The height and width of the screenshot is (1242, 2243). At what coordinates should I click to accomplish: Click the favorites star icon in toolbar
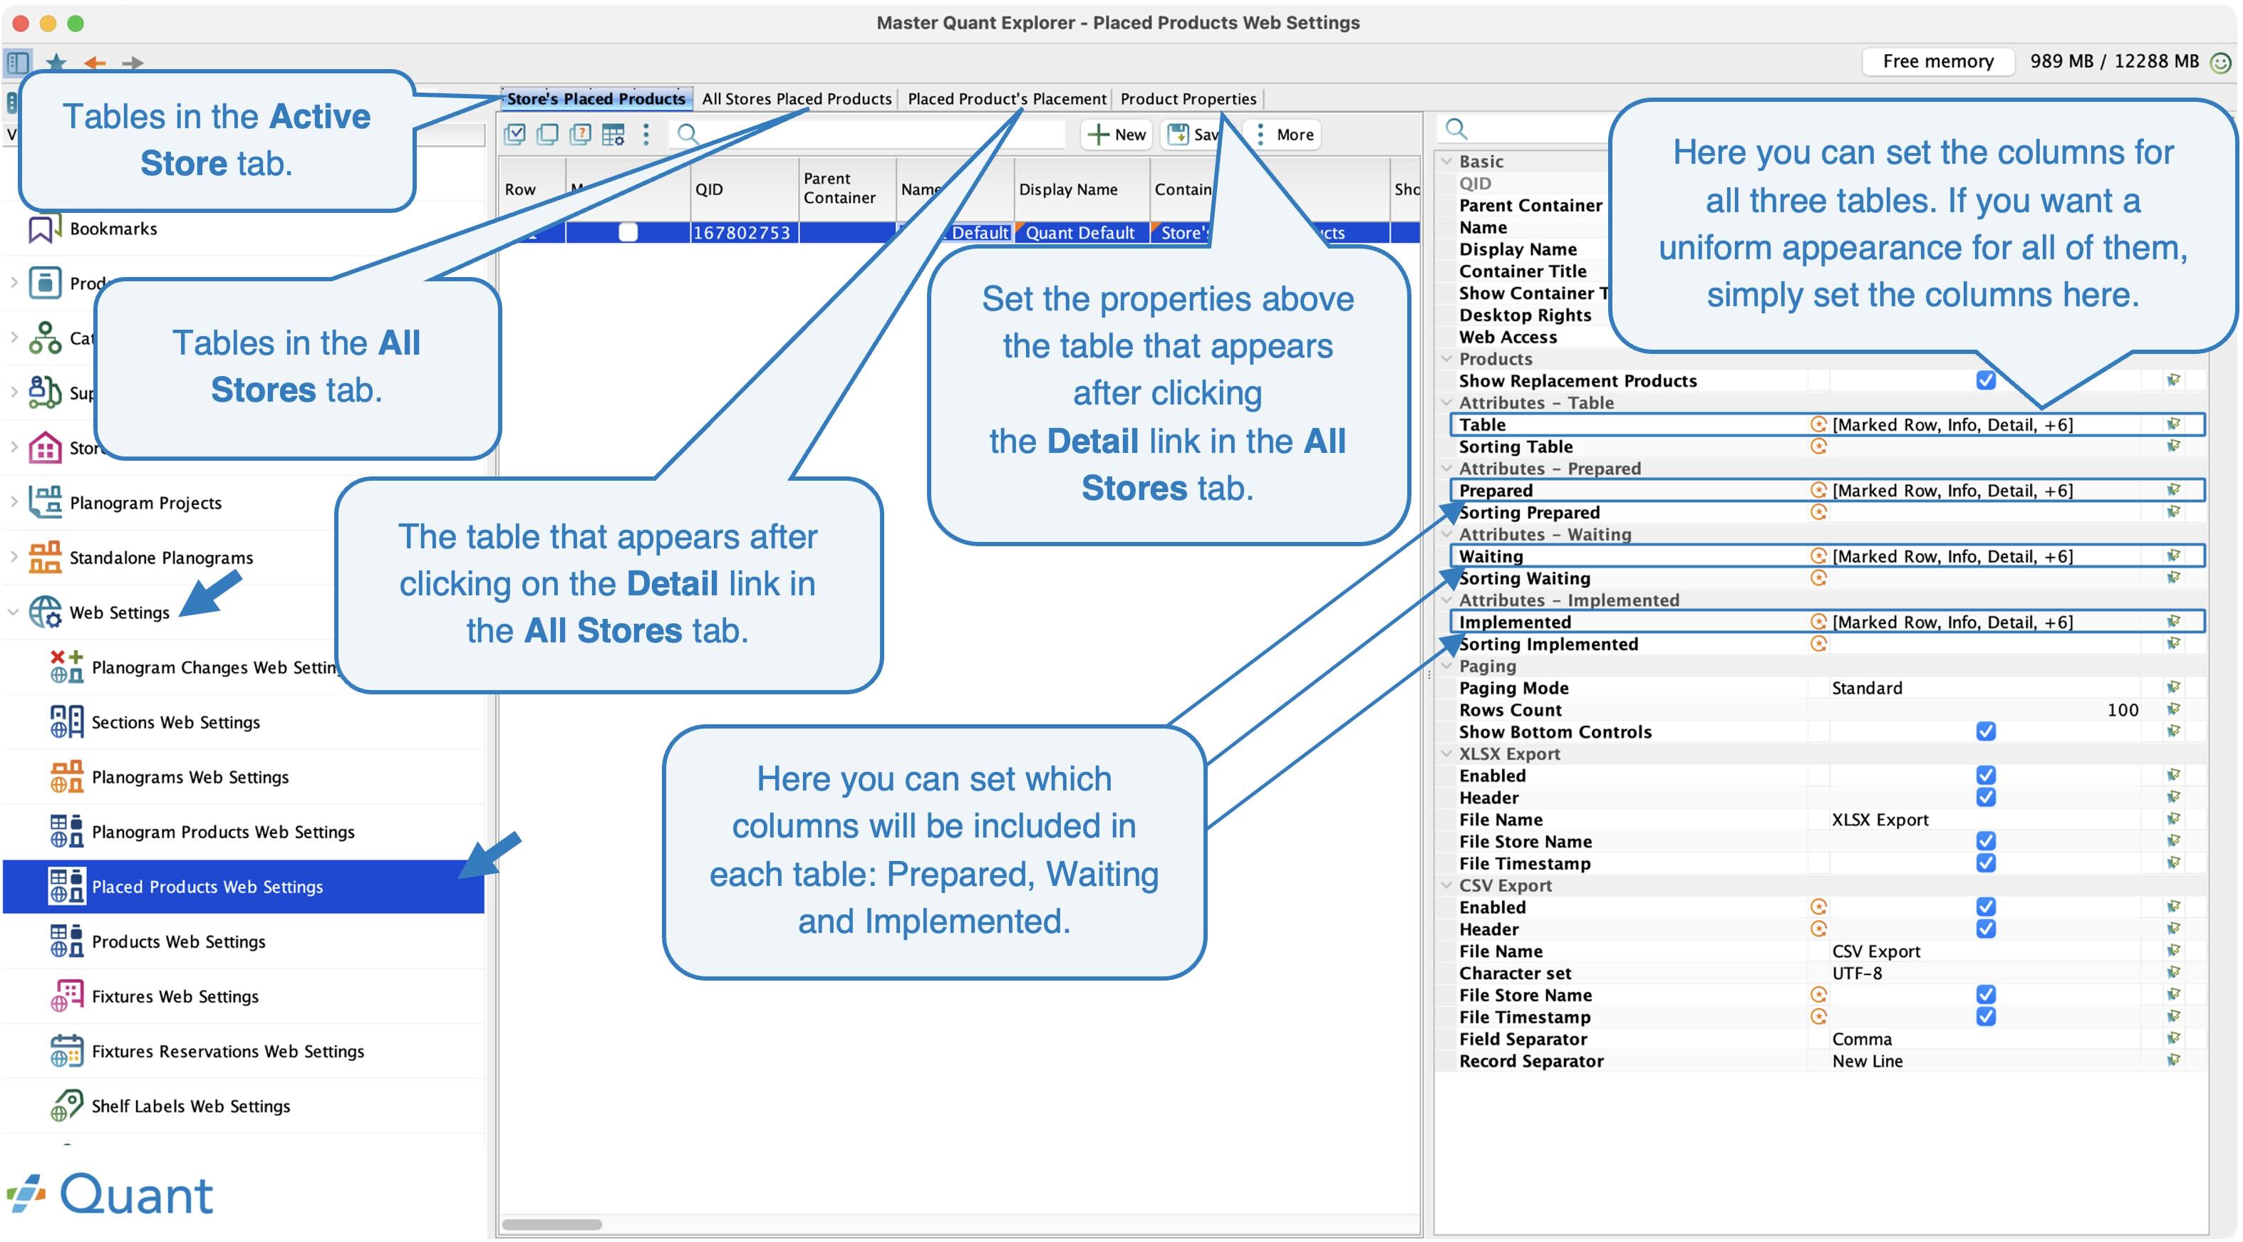coord(56,62)
